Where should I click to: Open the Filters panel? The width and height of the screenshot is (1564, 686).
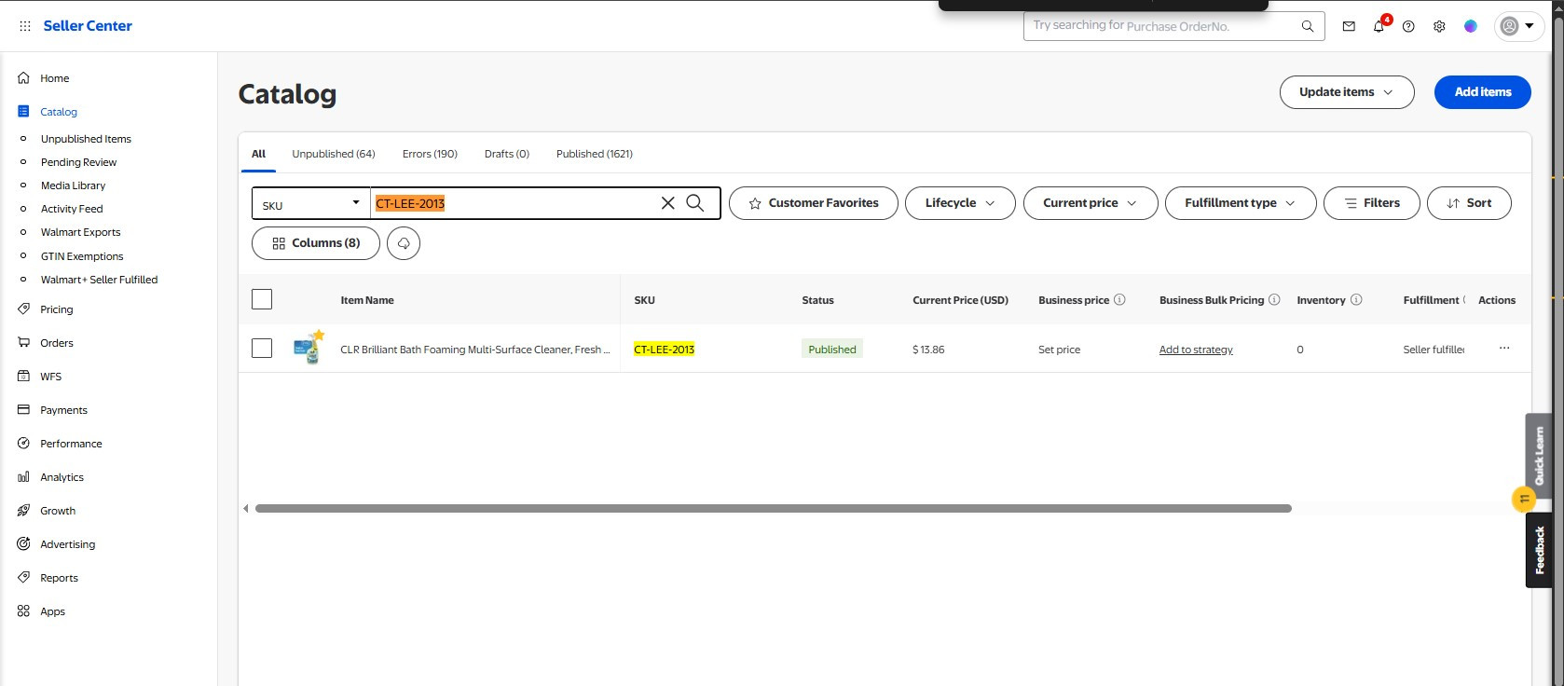tap(1372, 203)
